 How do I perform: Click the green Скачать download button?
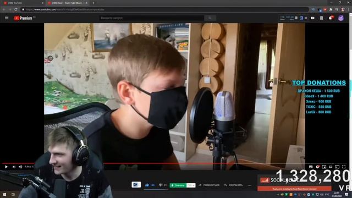click(178, 185)
